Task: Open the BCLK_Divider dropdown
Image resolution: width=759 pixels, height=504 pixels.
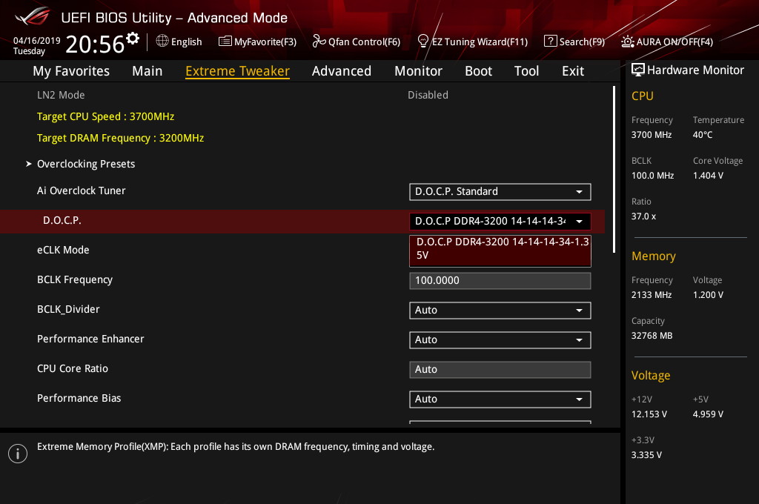Action: [500, 311]
